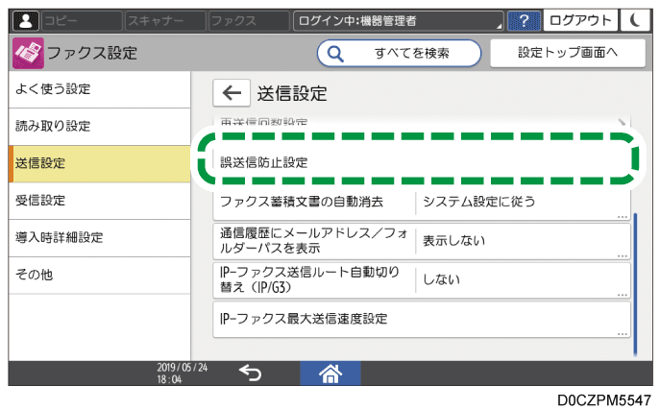Select 送信設定 in sidebar
The height and width of the screenshot is (410, 660).
(99, 163)
